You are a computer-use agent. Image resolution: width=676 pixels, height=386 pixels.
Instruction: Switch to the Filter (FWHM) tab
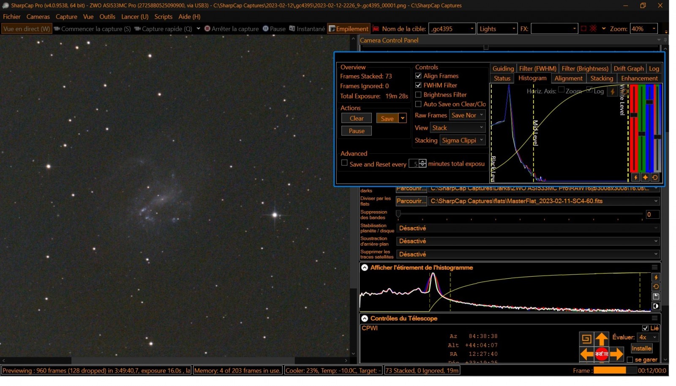[537, 68]
